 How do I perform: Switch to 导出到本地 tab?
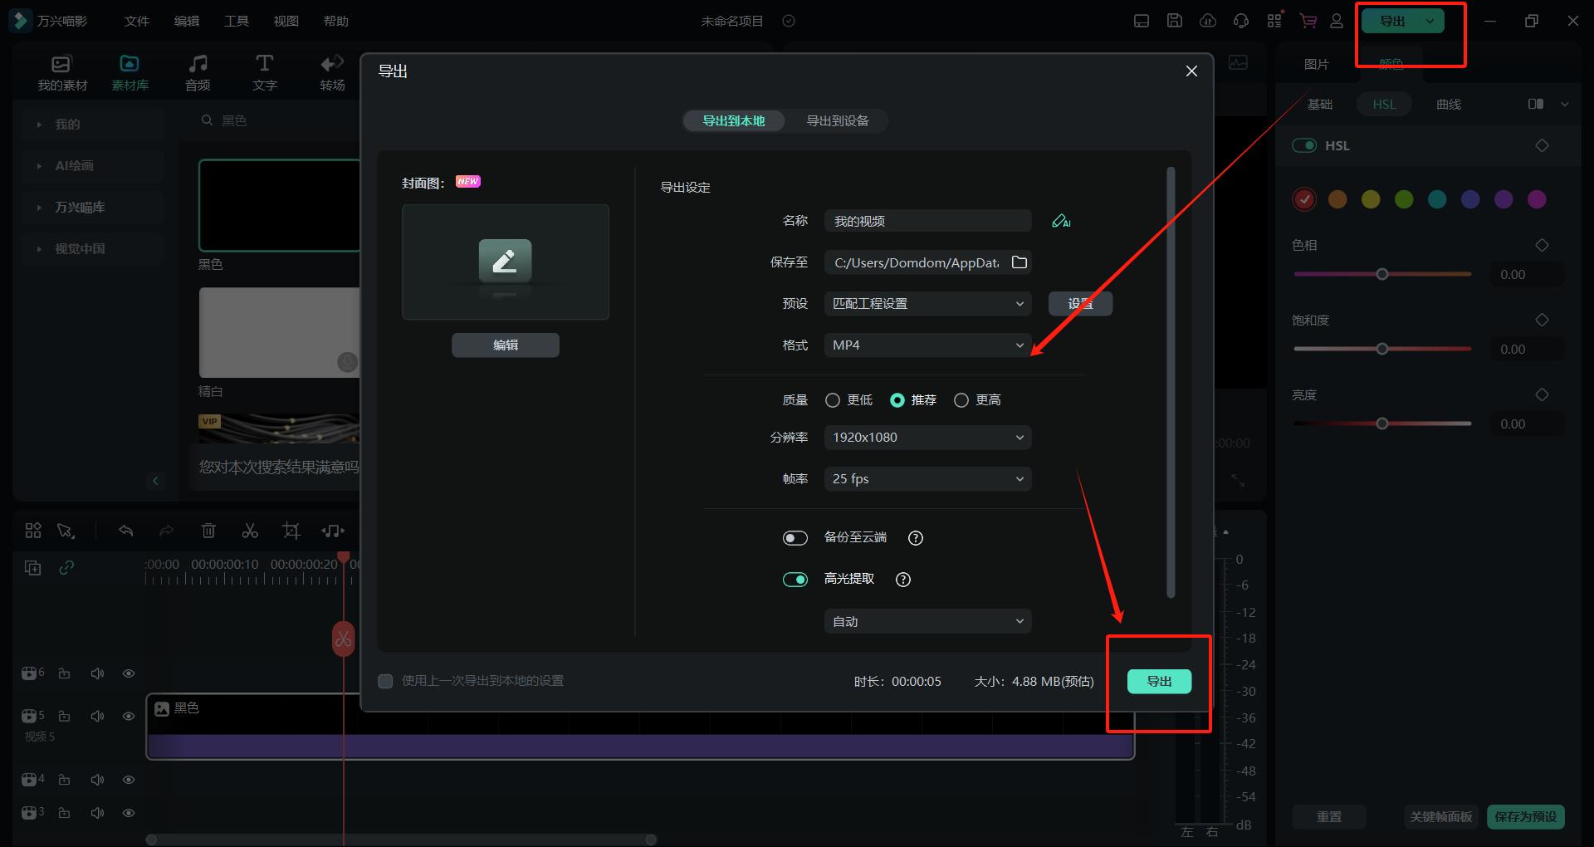pyautogui.click(x=734, y=120)
